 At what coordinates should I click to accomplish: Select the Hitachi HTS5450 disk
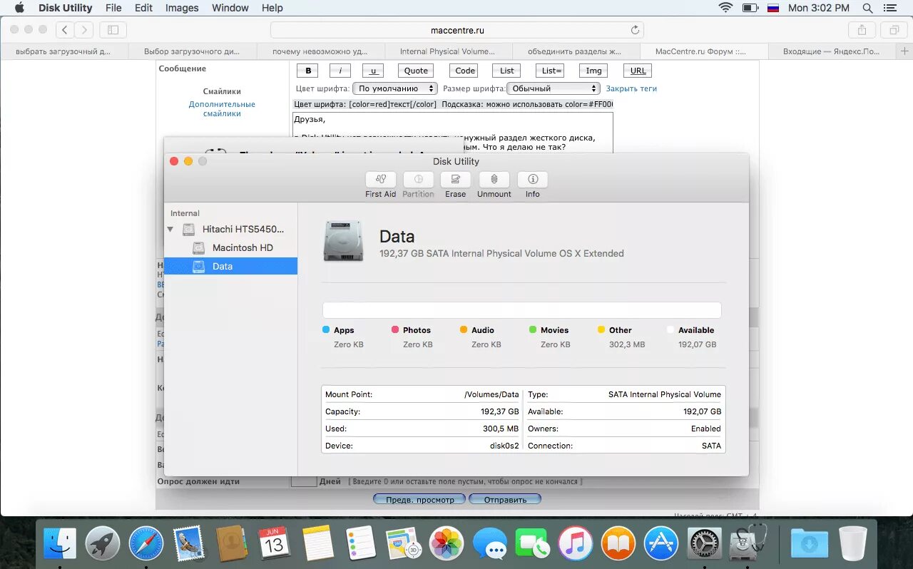(243, 229)
